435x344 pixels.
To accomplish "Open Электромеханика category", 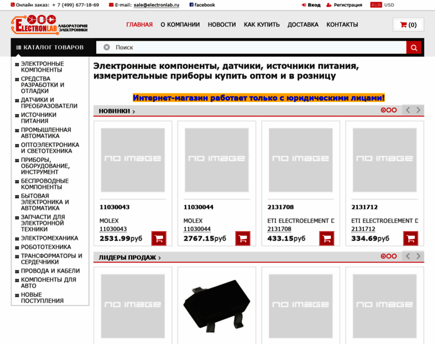I will pos(49,238).
